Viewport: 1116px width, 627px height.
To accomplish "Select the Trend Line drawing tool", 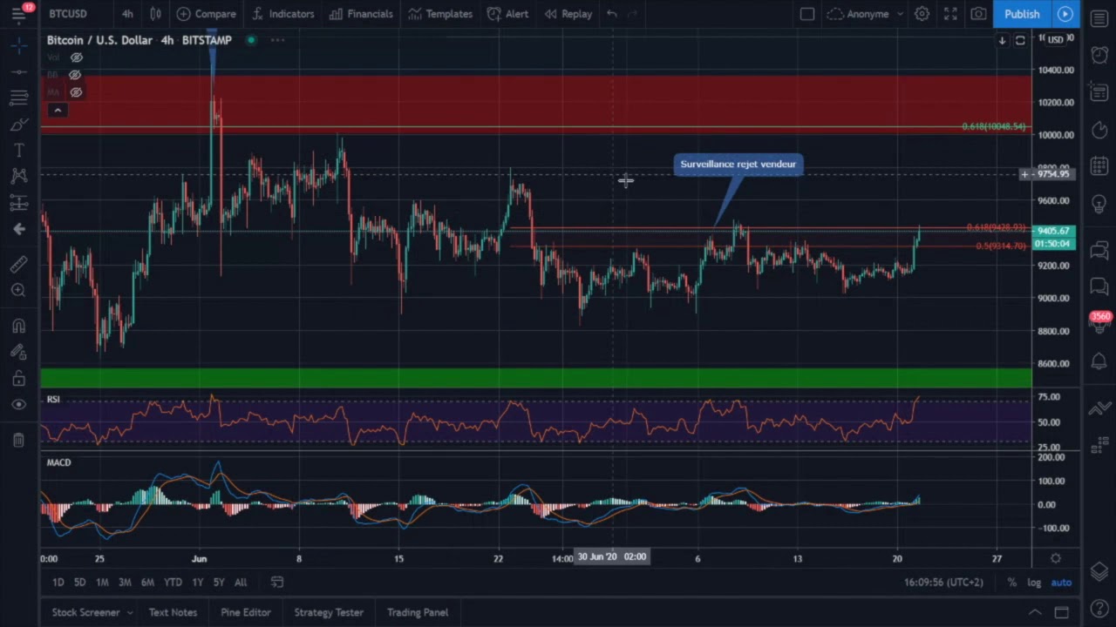I will pyautogui.click(x=19, y=72).
